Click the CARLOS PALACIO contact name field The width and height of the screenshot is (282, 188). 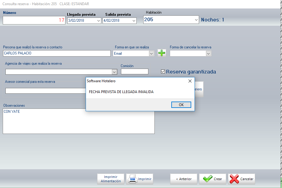(57, 53)
